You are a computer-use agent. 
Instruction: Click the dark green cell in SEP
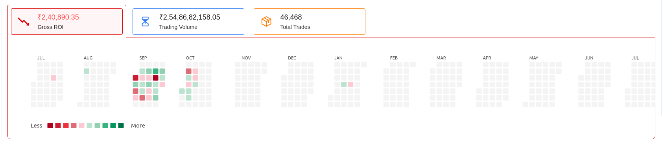[155, 71]
